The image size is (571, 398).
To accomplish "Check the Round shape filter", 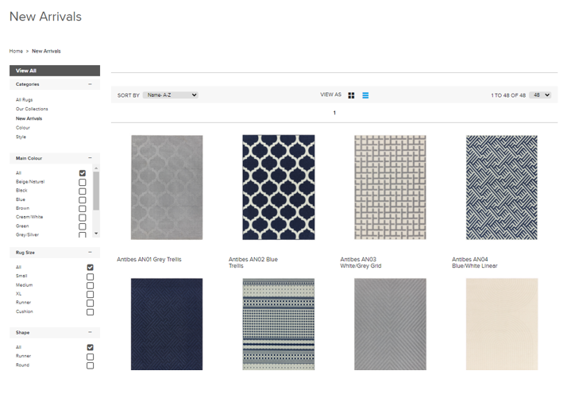I will point(91,365).
